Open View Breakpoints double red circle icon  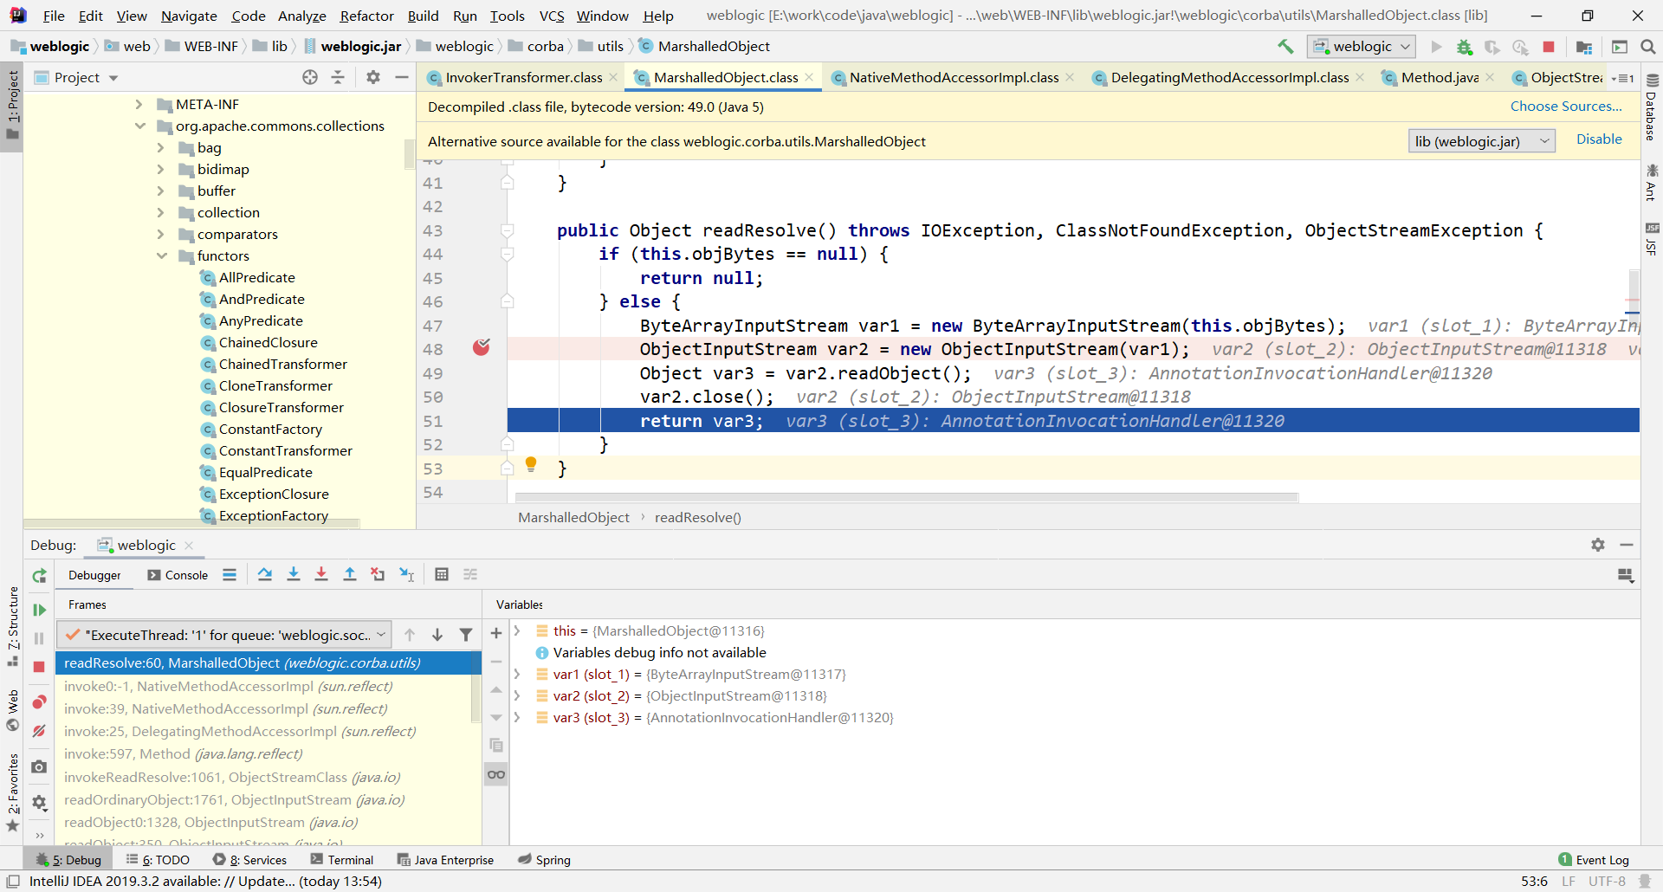pos(39,701)
